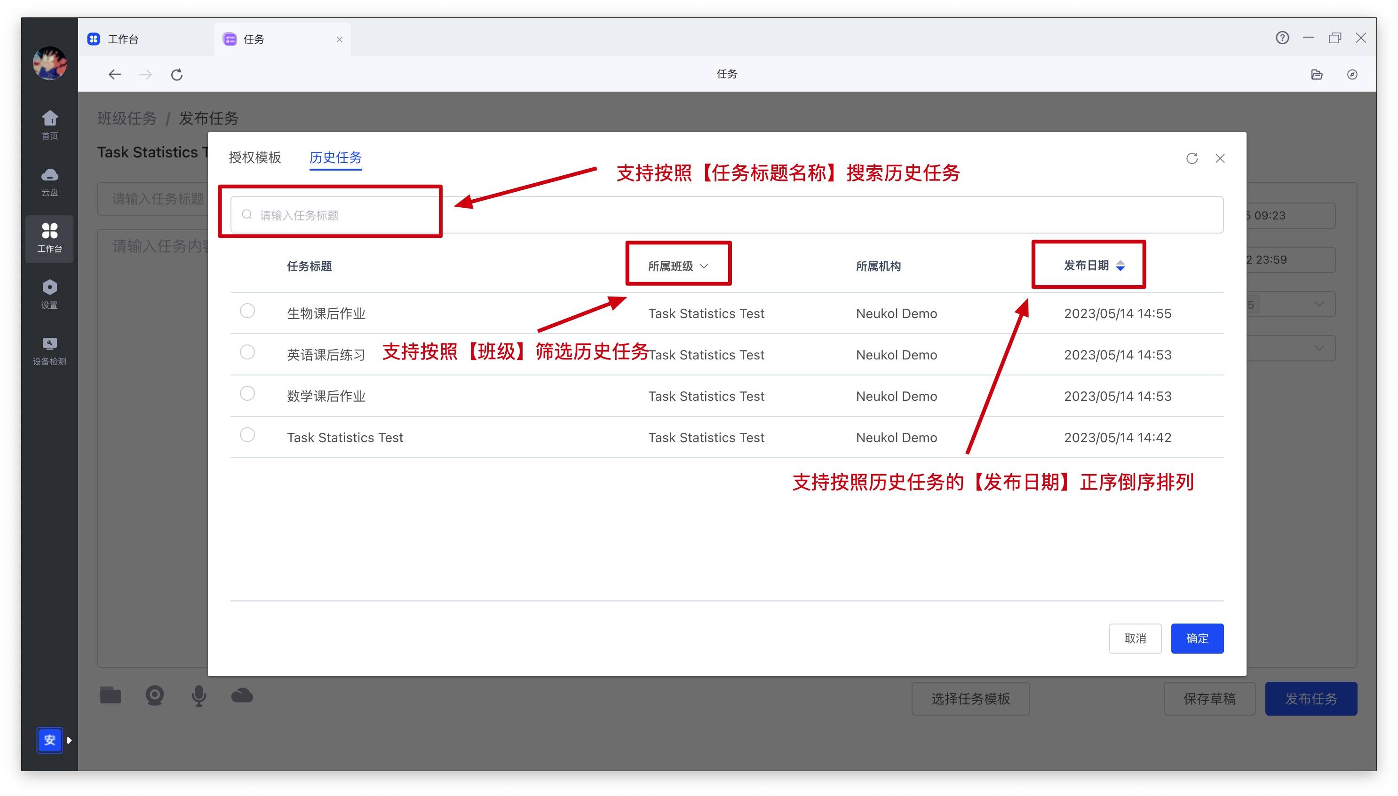1398x796 pixels.
Task: Refresh the history task dialog list
Action: (1191, 158)
